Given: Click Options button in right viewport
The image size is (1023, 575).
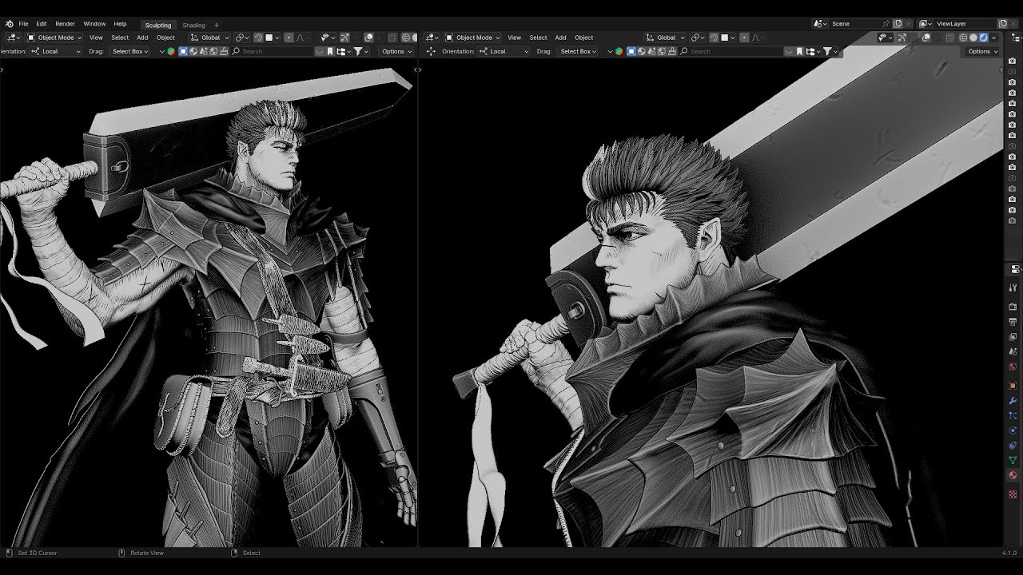Looking at the screenshot, I should (x=981, y=51).
